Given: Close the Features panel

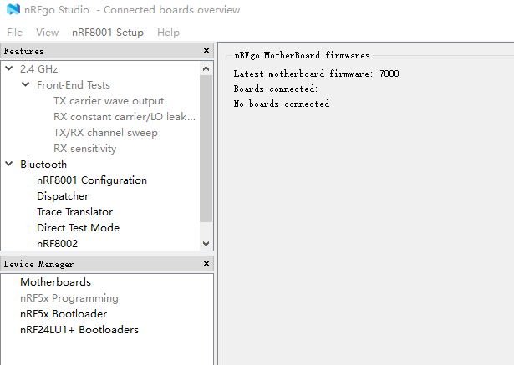Looking at the screenshot, I should tap(206, 51).
